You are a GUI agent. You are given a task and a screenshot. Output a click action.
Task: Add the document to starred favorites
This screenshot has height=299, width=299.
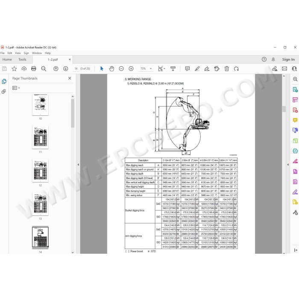(14, 69)
